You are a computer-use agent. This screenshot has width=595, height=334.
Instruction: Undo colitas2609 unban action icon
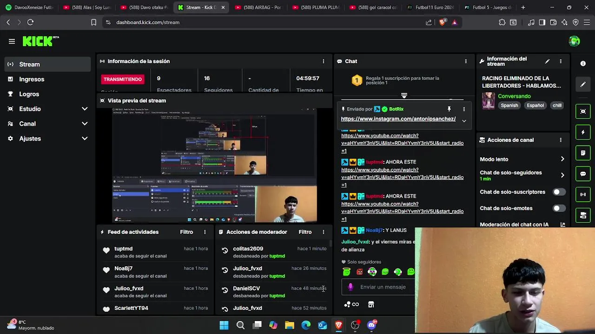225,250
